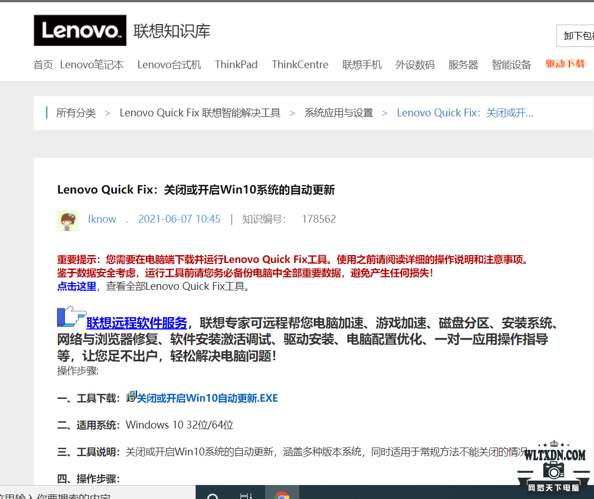Click the article title 关闭或开启Win10系统的自动更新

(x=249, y=190)
